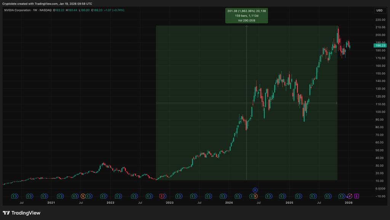Click the purple upcoming earnings icon near 2026

pos(356,196)
